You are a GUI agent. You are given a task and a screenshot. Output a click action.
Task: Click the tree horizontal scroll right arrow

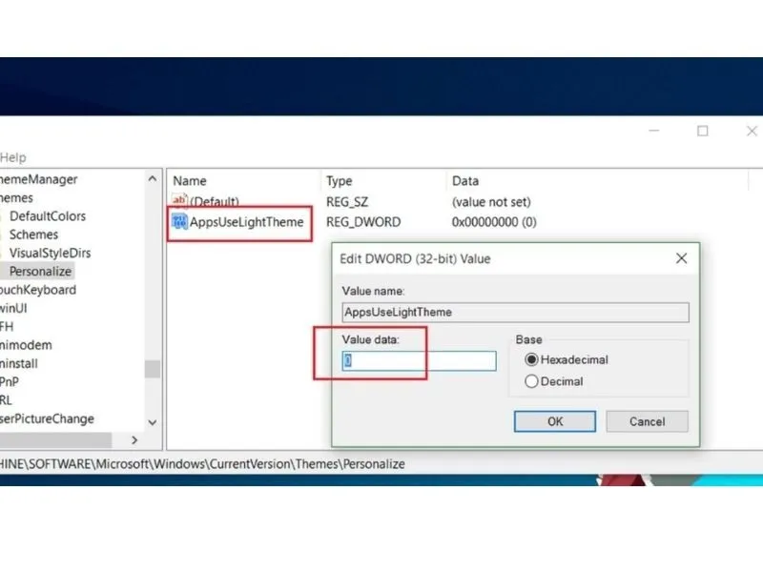[x=134, y=440]
